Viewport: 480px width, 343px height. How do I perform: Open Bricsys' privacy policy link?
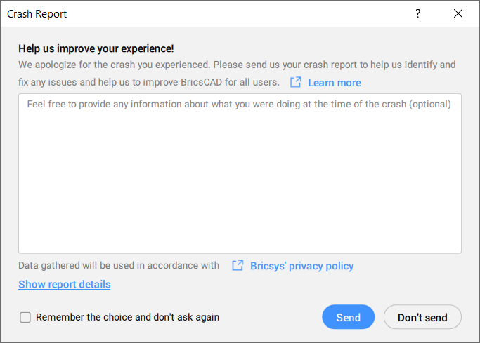[x=301, y=266]
